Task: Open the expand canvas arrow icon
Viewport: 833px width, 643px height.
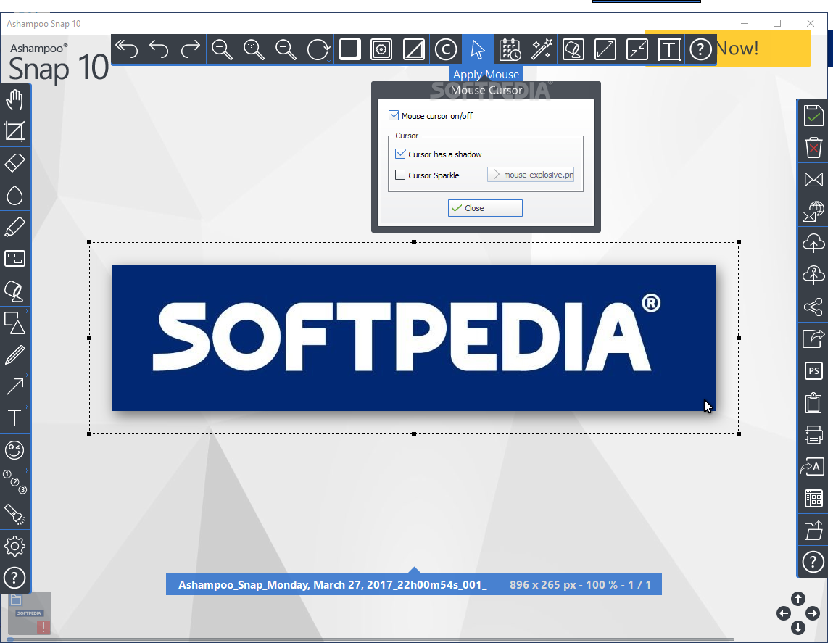Action: click(x=605, y=49)
